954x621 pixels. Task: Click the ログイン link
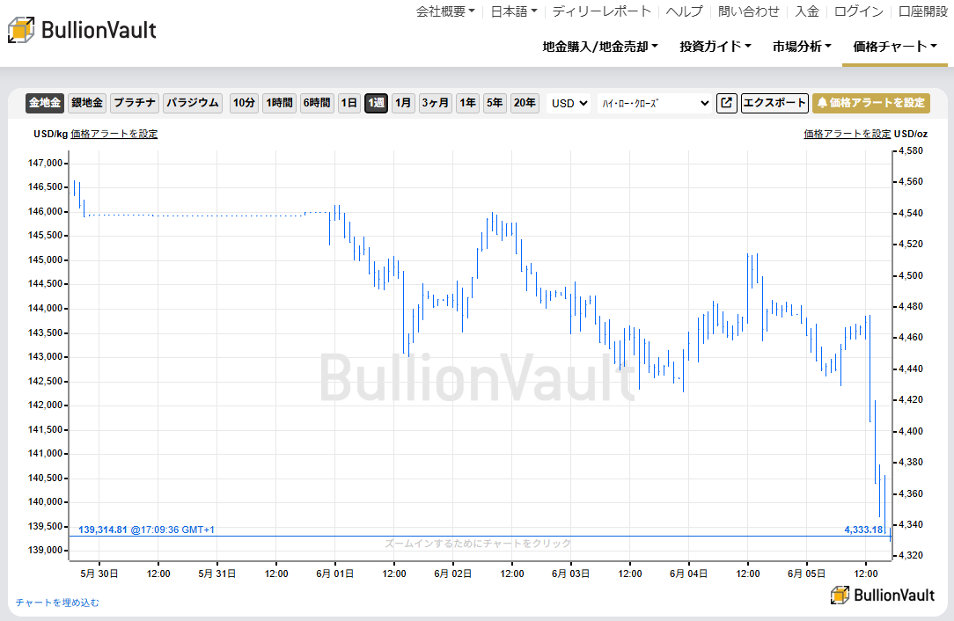(x=858, y=11)
